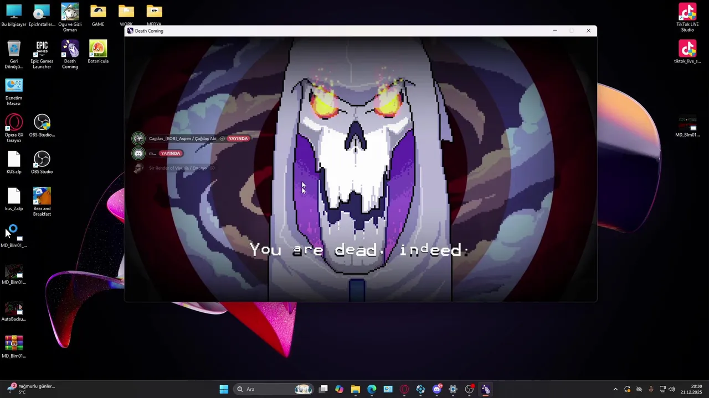Select the KUS.clp file on the desktop

pos(14,163)
